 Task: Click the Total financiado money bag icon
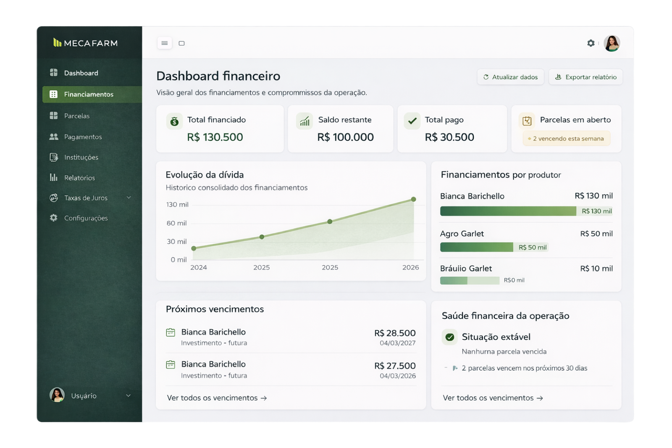point(174,121)
